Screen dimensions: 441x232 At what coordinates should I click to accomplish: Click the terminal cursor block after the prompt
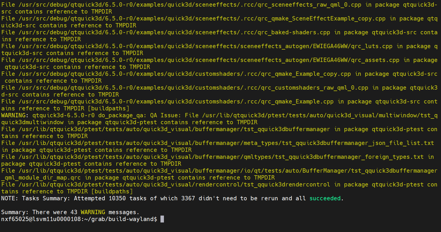162,219
